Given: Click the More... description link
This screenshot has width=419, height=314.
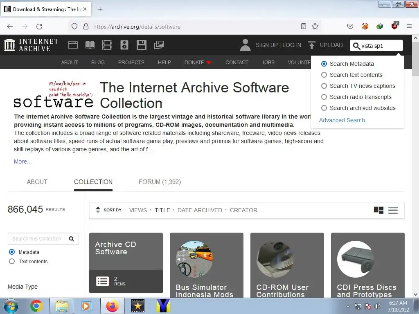Looking at the screenshot, I should [23, 161].
